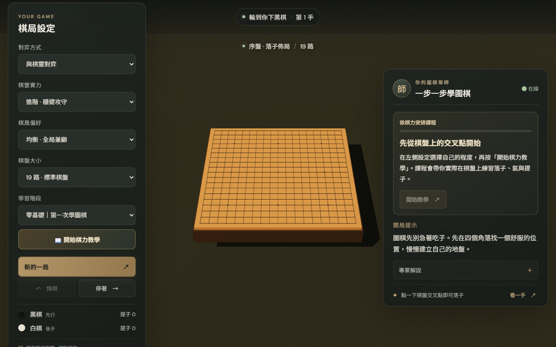556x347 pixels.
Task: Place a stone on the center star point
Action: [x=278, y=172]
